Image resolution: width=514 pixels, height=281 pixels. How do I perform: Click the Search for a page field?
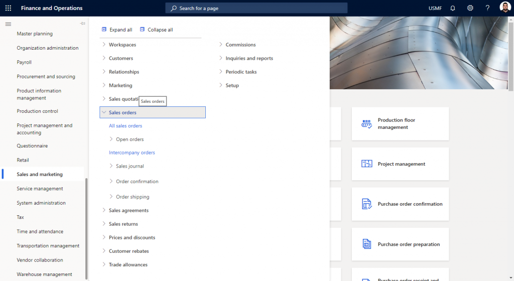point(256,8)
